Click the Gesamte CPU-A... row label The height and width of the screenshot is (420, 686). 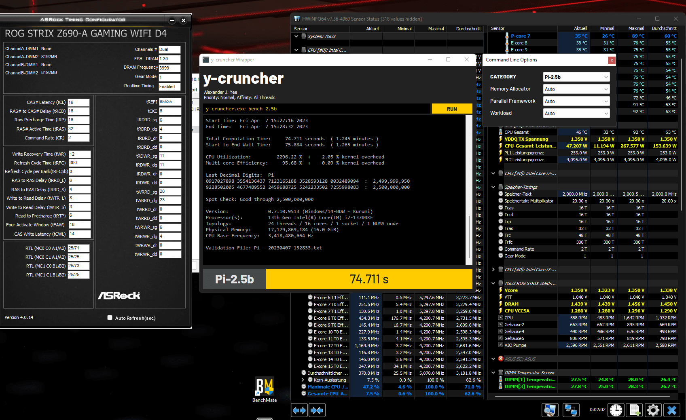[x=327, y=394]
